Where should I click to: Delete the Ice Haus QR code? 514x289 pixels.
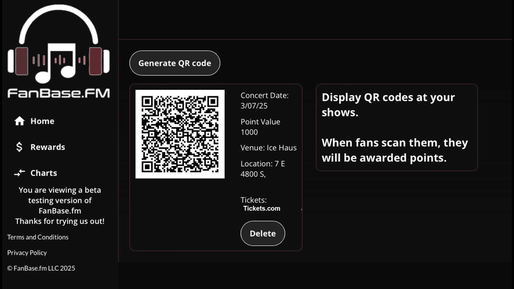[x=263, y=233]
